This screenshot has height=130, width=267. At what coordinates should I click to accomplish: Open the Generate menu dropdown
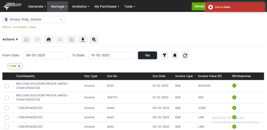pos(37,7)
